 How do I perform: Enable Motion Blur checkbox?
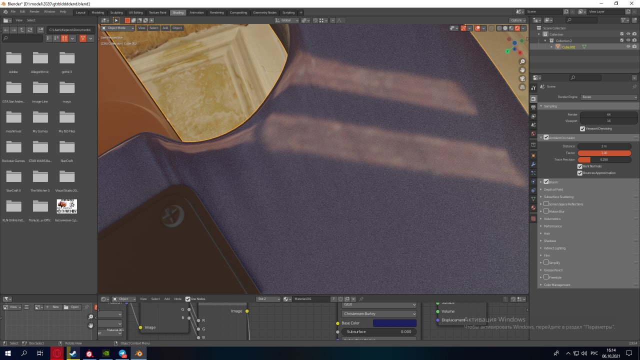pyautogui.click(x=546, y=211)
